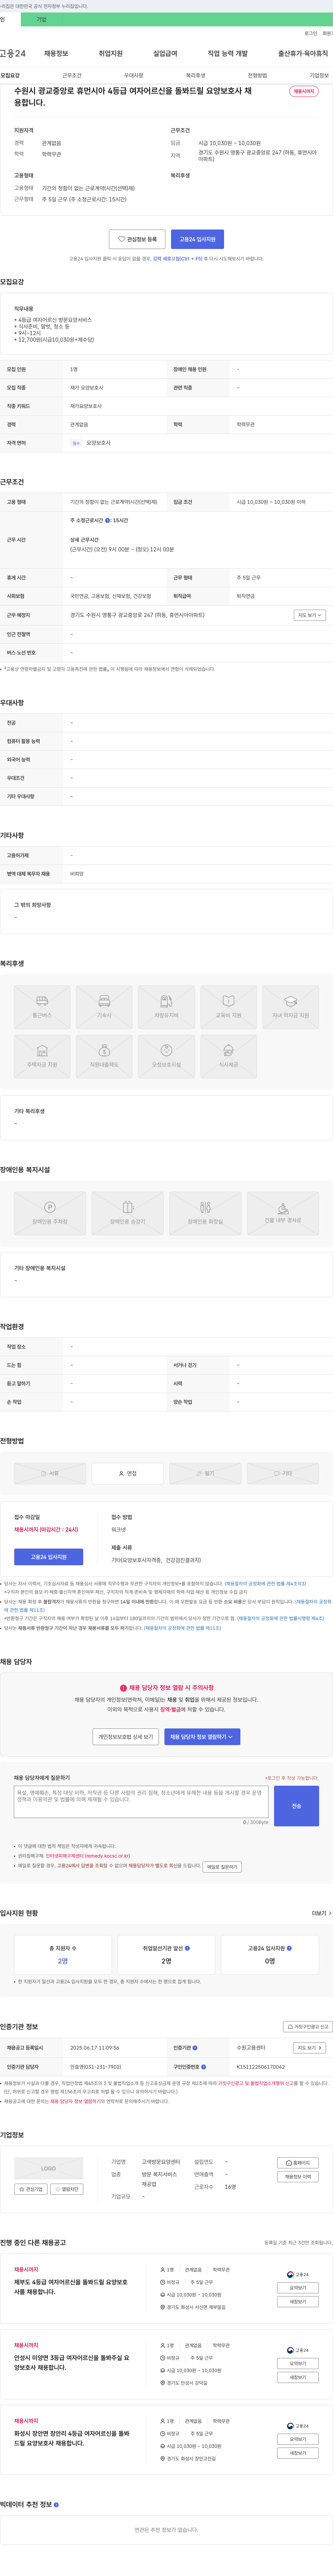
Task: Click 개인정보보호법 상세 보기 button
Action: 126,1737
